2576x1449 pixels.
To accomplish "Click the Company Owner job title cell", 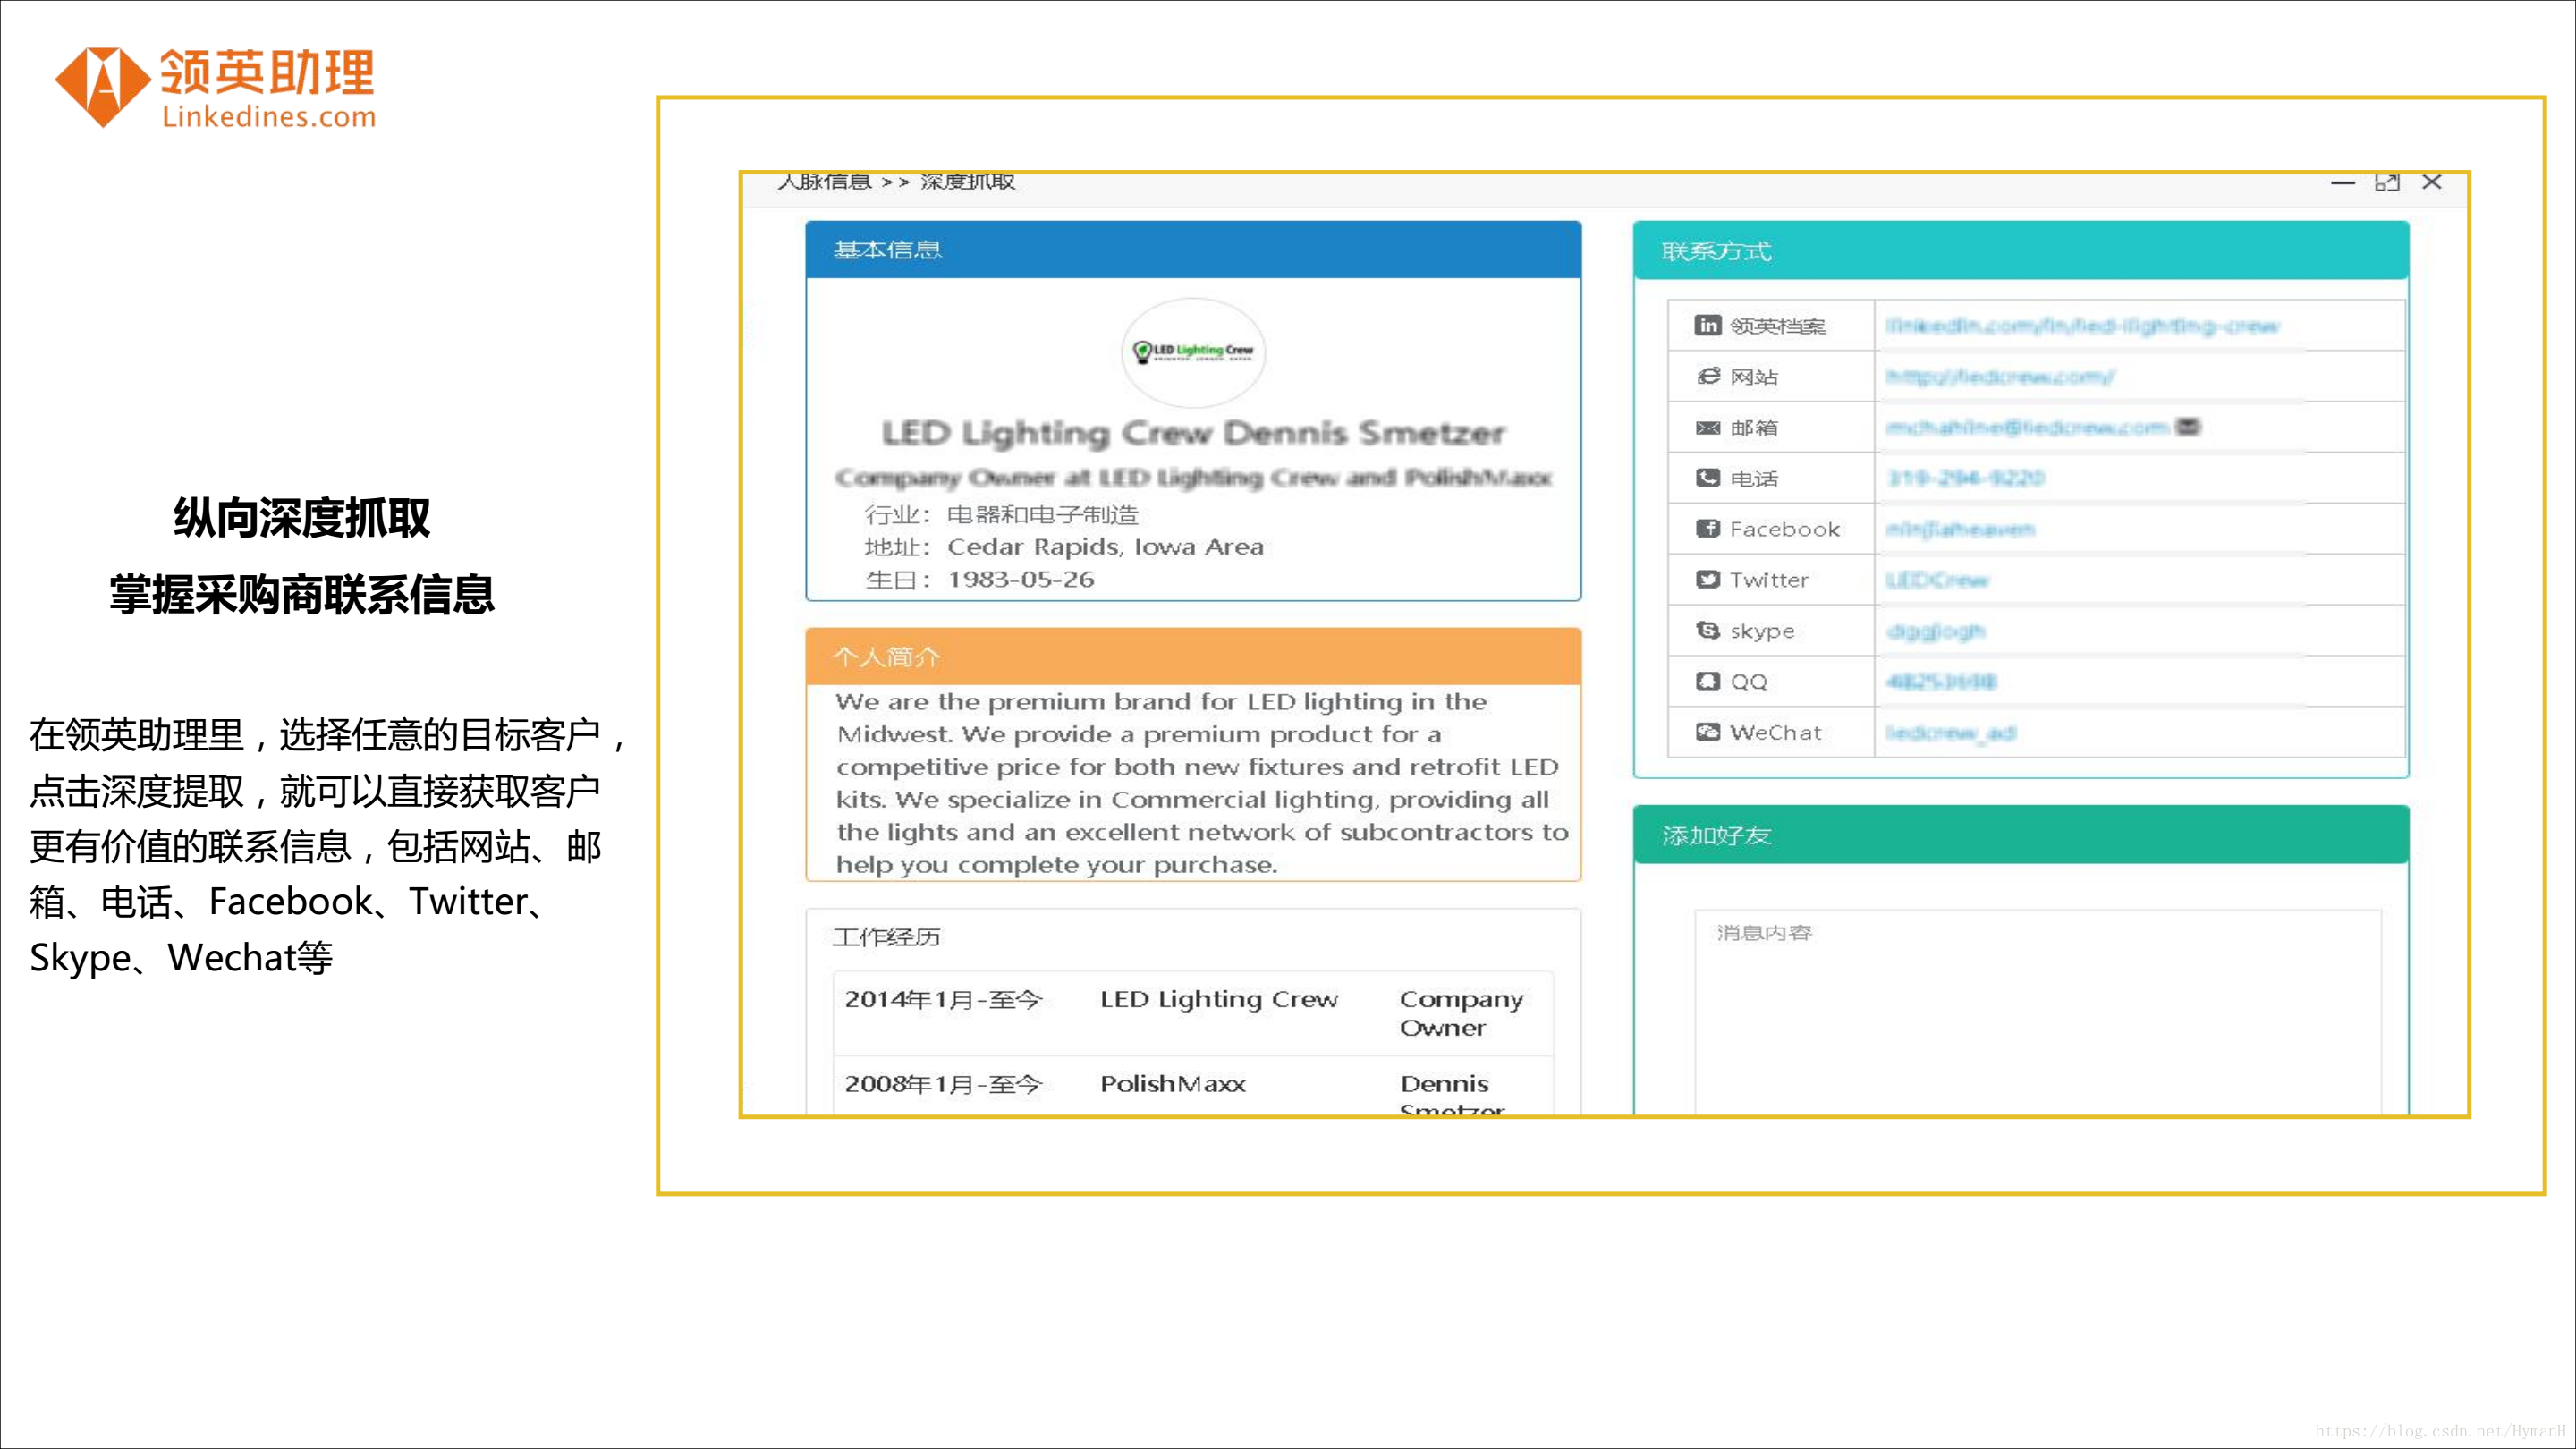I will pyautogui.click(x=1461, y=1013).
